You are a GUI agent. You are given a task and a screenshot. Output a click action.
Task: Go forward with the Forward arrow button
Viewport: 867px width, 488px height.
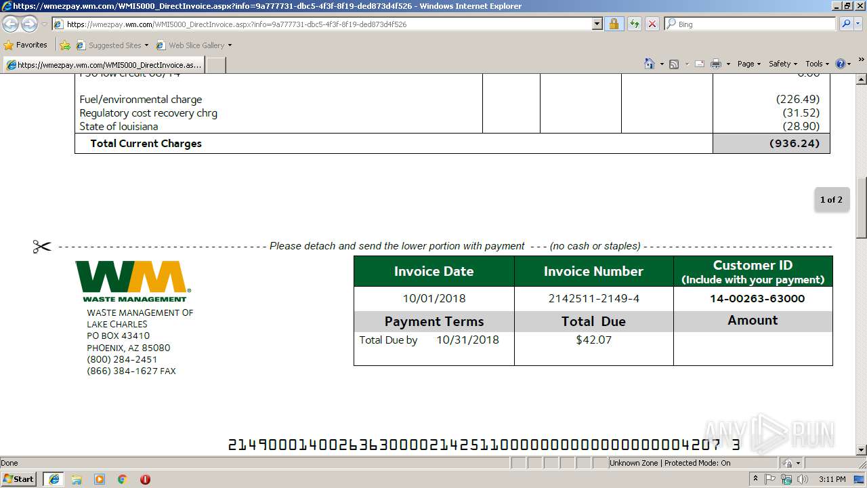tap(29, 24)
